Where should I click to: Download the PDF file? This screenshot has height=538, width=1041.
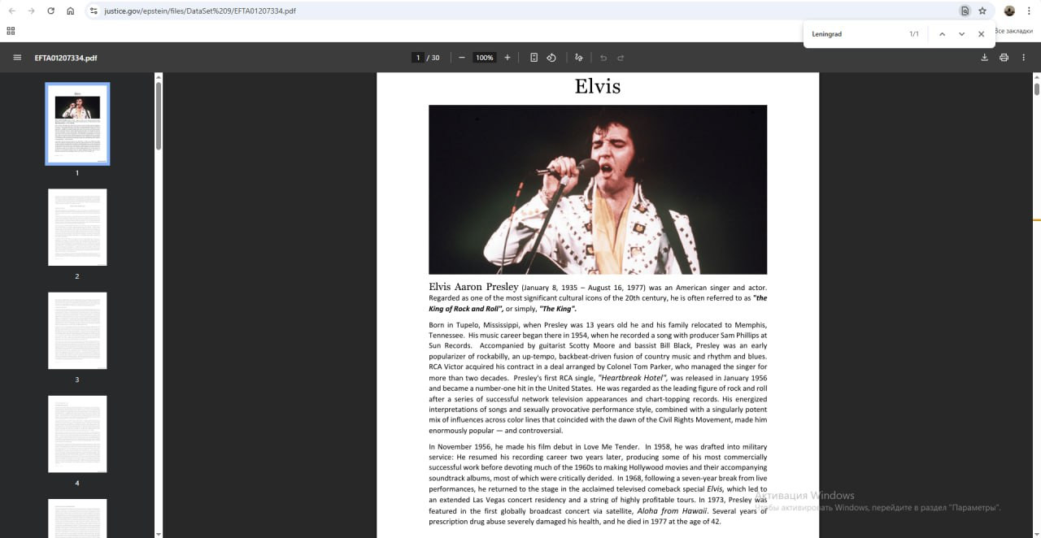(984, 58)
